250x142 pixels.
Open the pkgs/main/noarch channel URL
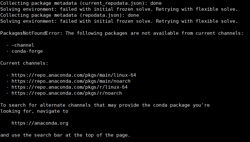pos(71,81)
